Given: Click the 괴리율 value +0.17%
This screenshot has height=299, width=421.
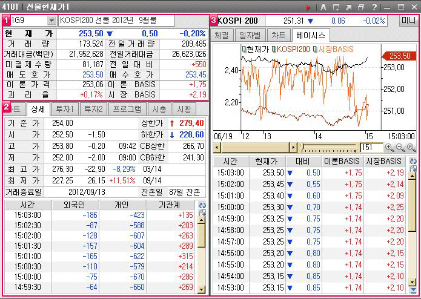Looking at the screenshot, I should tap(91, 94).
